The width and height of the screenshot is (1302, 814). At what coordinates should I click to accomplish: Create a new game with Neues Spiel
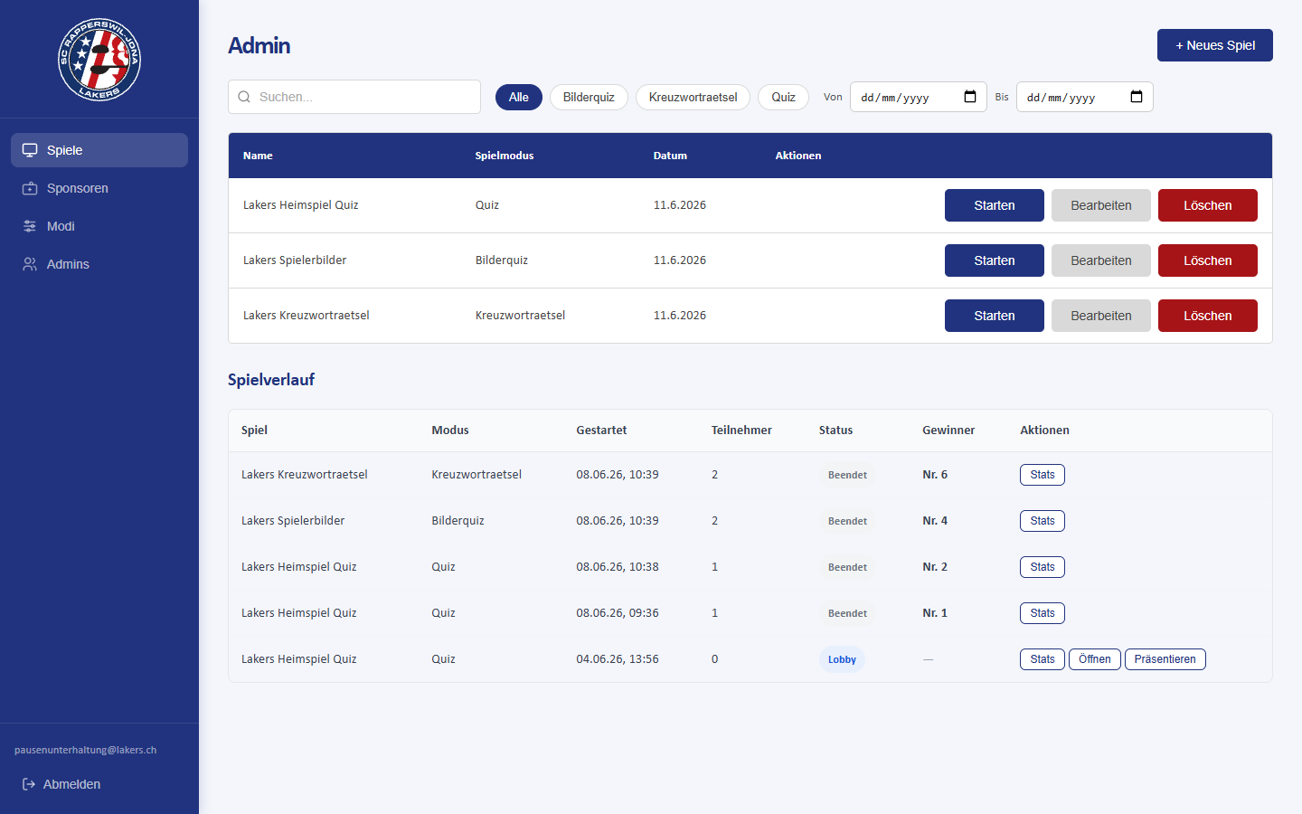[x=1215, y=45]
